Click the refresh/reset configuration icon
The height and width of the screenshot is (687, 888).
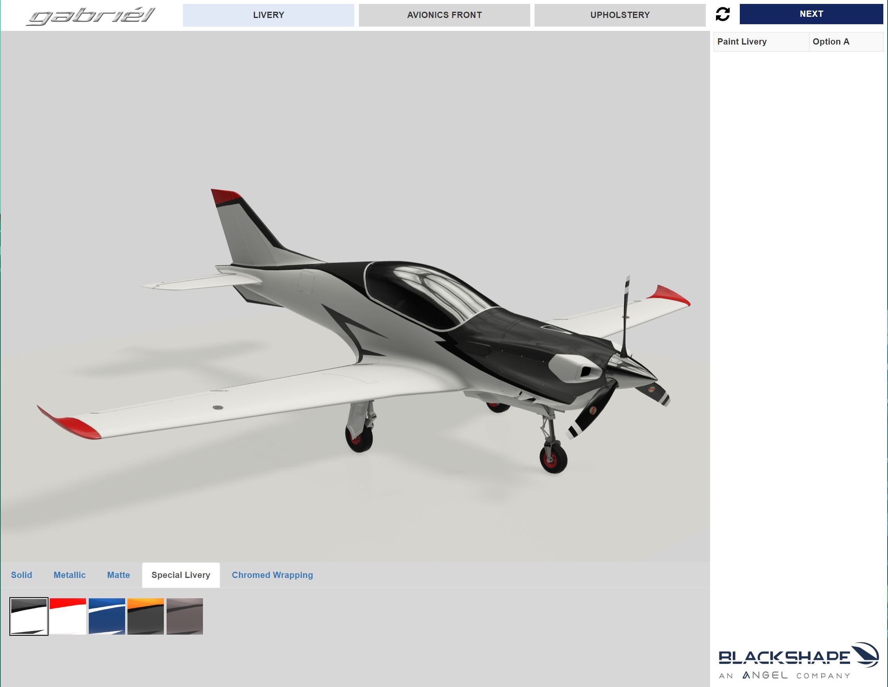tap(722, 14)
